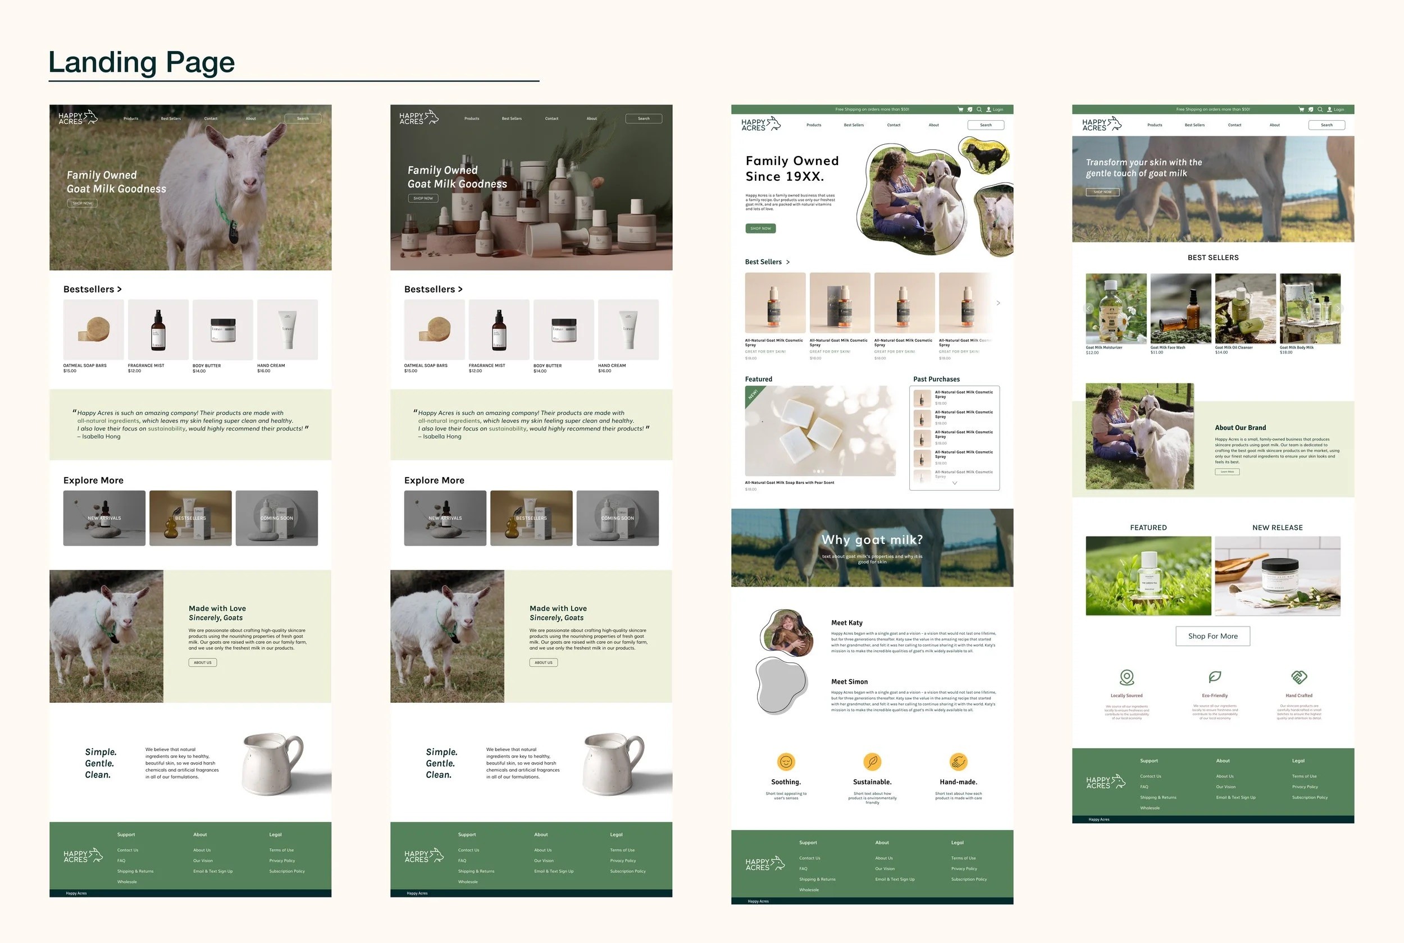1404x943 pixels.
Task: Click the left carousel arrow over the Goat Milk Moisturizer image
Action: pyautogui.click(x=1088, y=309)
